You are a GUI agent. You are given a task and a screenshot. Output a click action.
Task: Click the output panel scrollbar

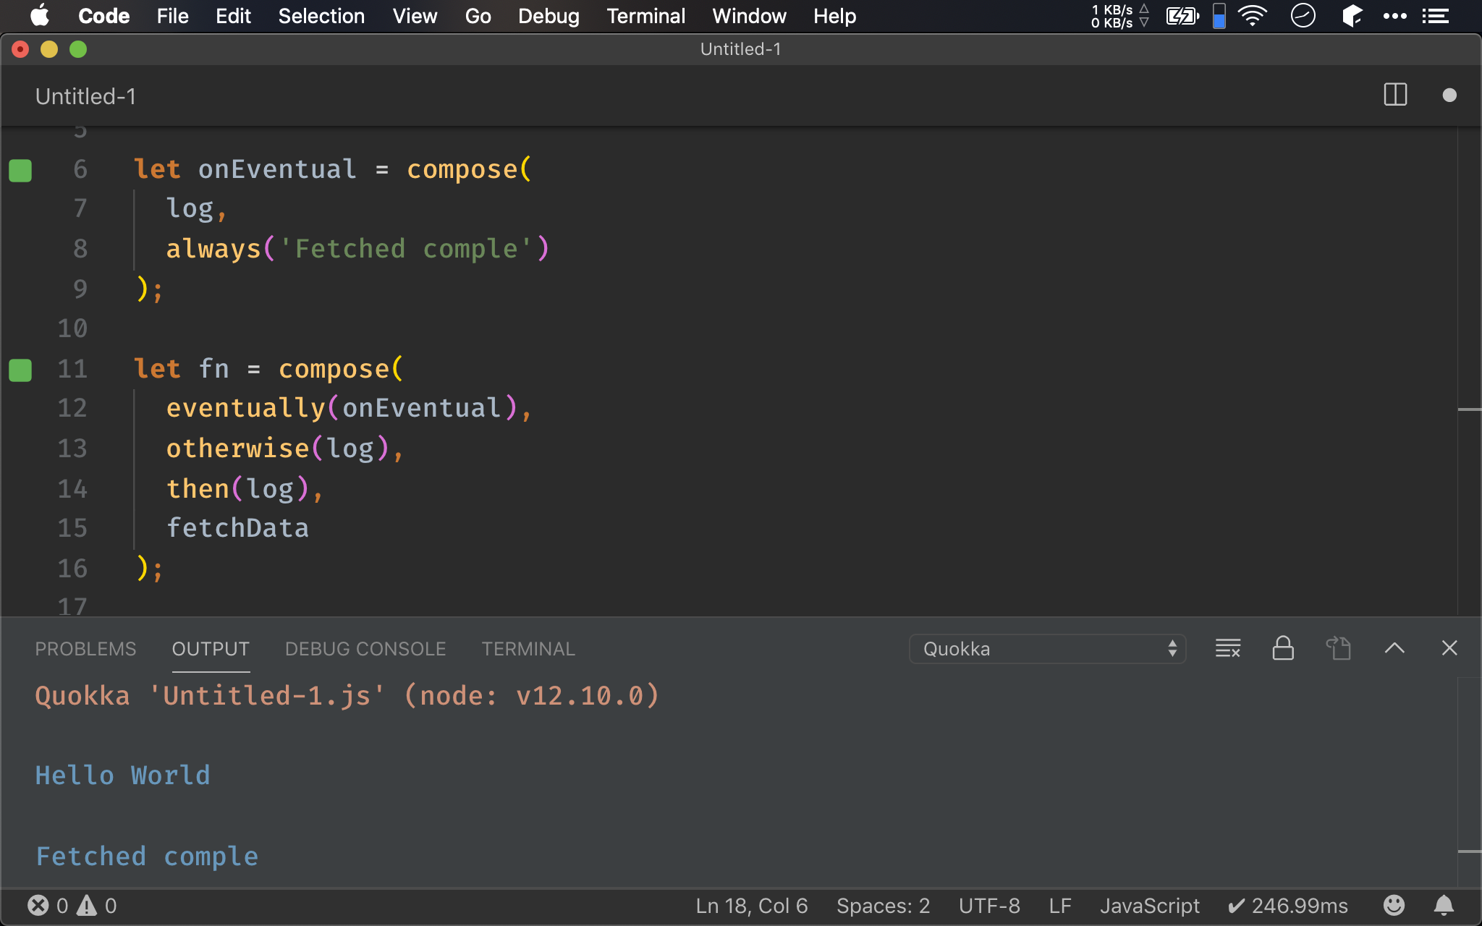click(1469, 783)
